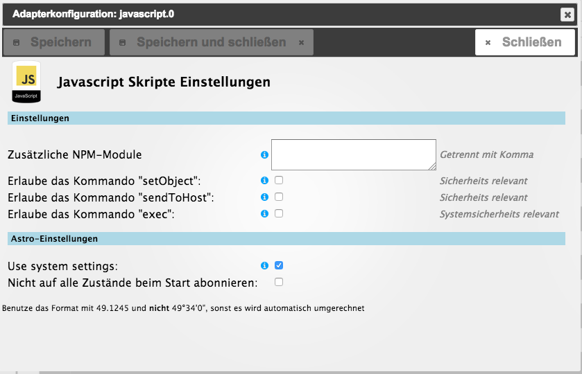This screenshot has height=374, width=582.
Task: Click the Speichern und schließen button
Action: click(212, 42)
